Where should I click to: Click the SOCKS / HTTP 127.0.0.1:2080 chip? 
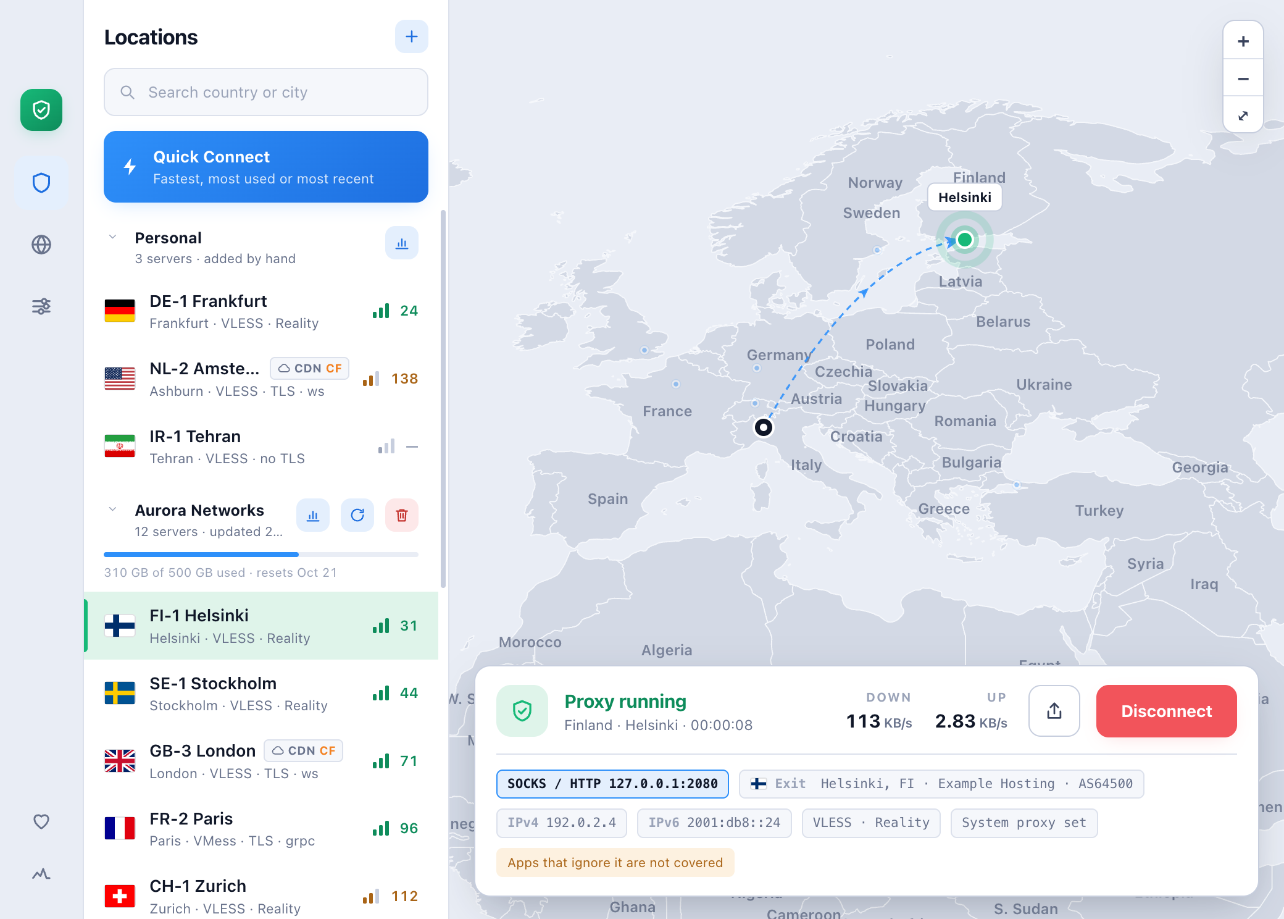[x=612, y=784]
